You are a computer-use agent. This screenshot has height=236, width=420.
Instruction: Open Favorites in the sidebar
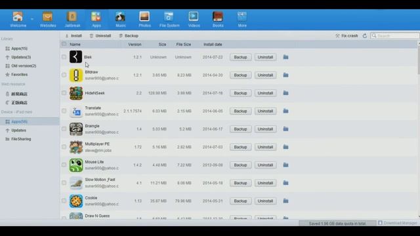(19, 74)
